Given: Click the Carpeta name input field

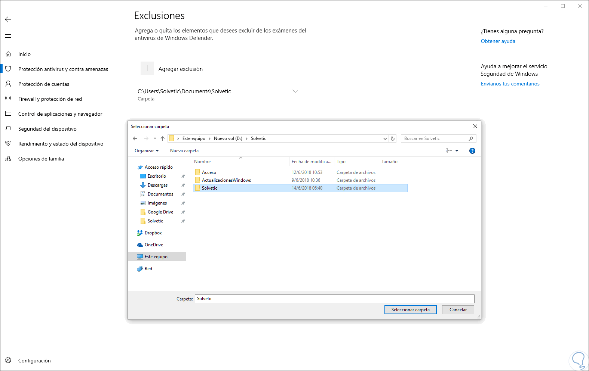Looking at the screenshot, I should 335,299.
